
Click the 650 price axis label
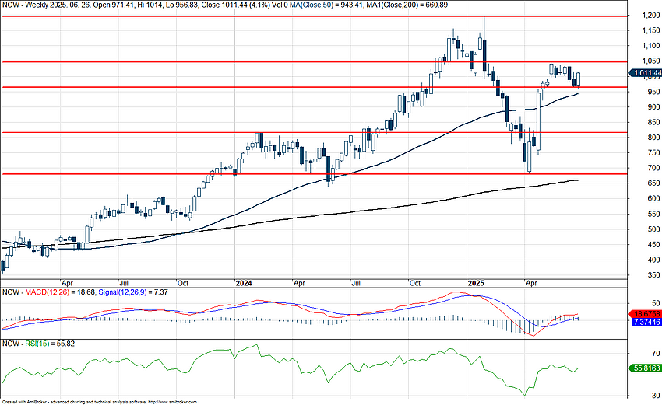point(653,183)
